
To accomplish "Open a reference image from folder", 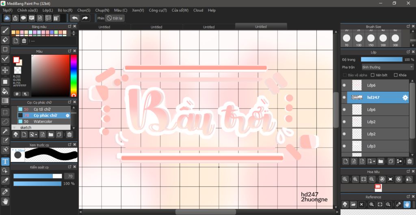I will click(353, 204).
